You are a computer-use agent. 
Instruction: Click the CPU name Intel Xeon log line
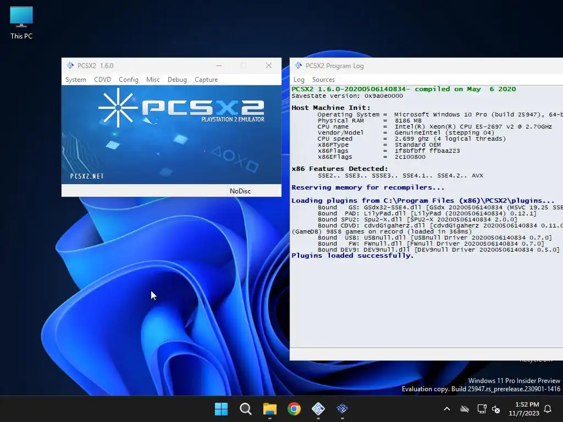pyautogui.click(x=434, y=127)
